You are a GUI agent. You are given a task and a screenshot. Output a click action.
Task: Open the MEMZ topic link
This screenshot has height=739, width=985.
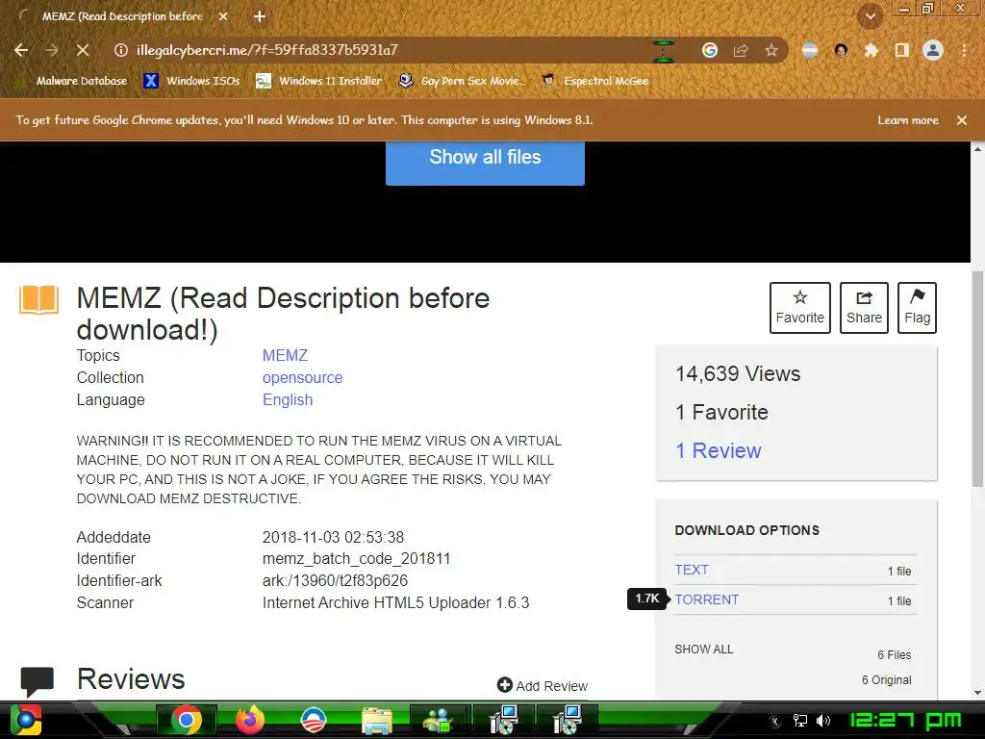click(x=285, y=356)
